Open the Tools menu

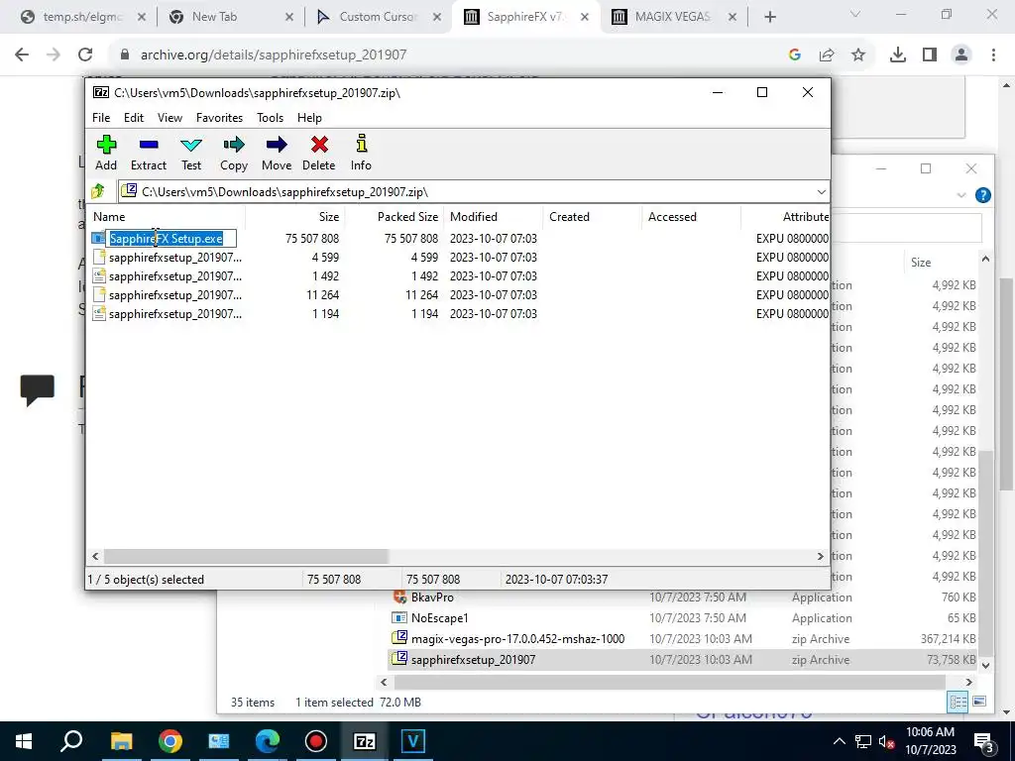pos(270,118)
